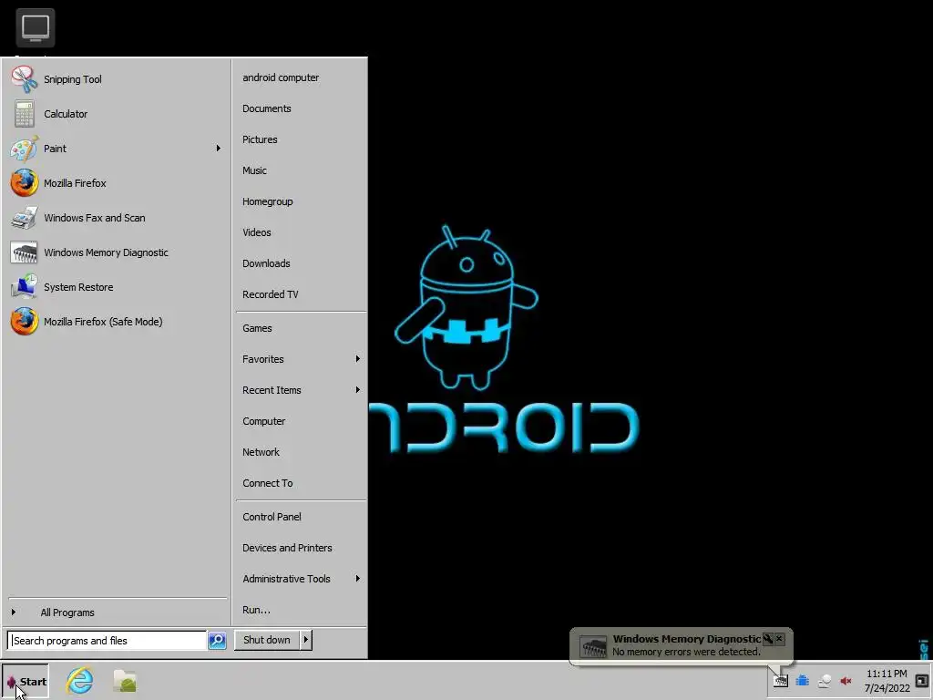Open Control Panel
Screen dimensions: 933x700
(272, 517)
